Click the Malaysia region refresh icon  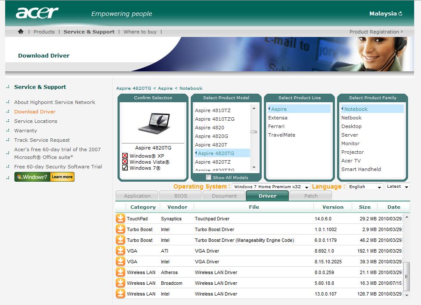click(x=400, y=13)
